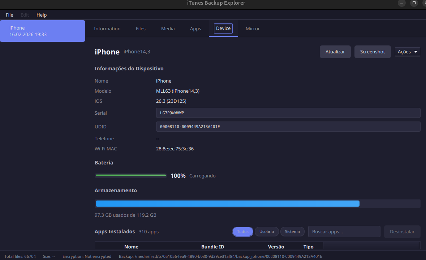Click the 97.3 GB usados storage text
The width and height of the screenshot is (426, 260).
(x=125, y=215)
